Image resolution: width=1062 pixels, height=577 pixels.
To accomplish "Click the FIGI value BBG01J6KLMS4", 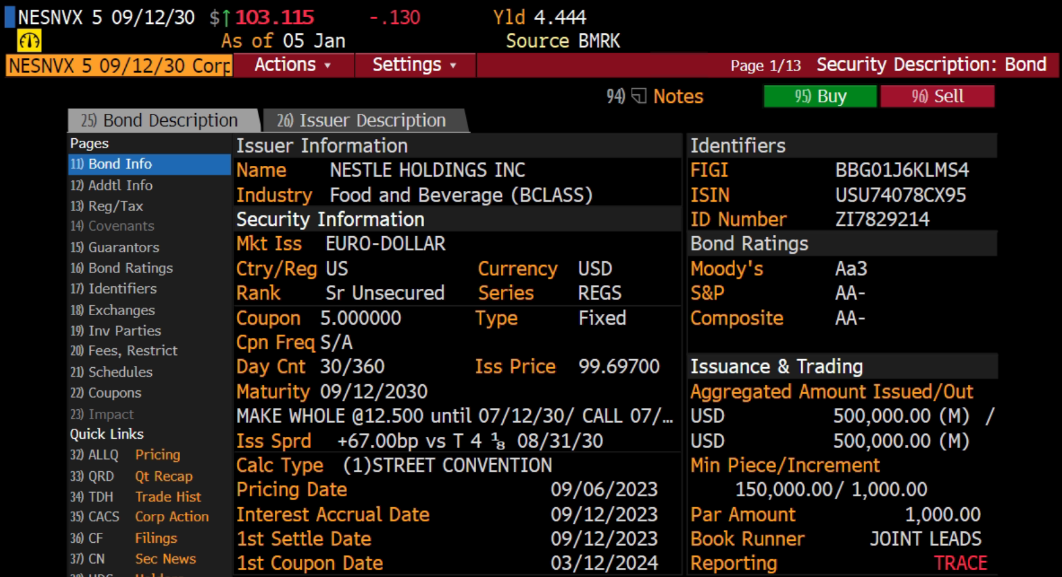I will pyautogui.click(x=902, y=170).
